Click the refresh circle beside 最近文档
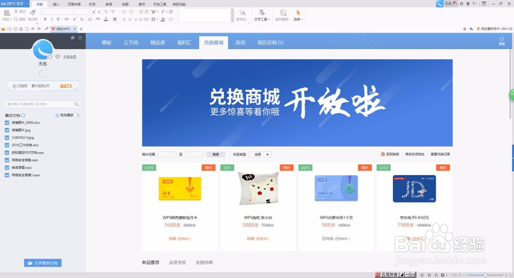 [23, 116]
